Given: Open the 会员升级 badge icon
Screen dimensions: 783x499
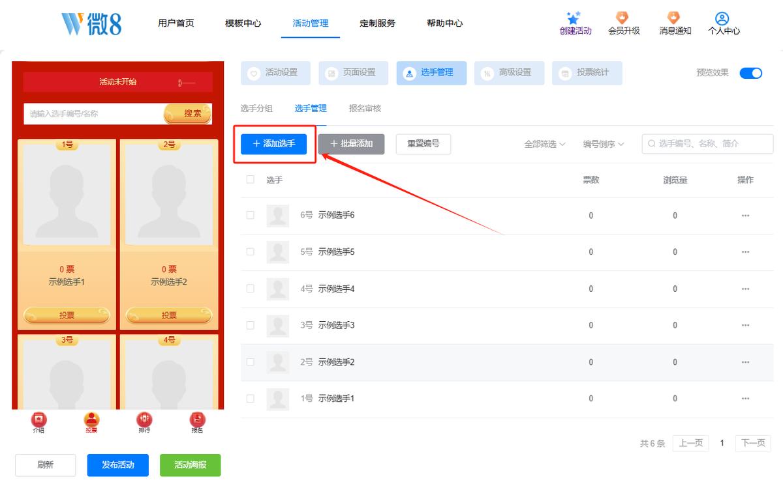Looking at the screenshot, I should click(x=622, y=18).
